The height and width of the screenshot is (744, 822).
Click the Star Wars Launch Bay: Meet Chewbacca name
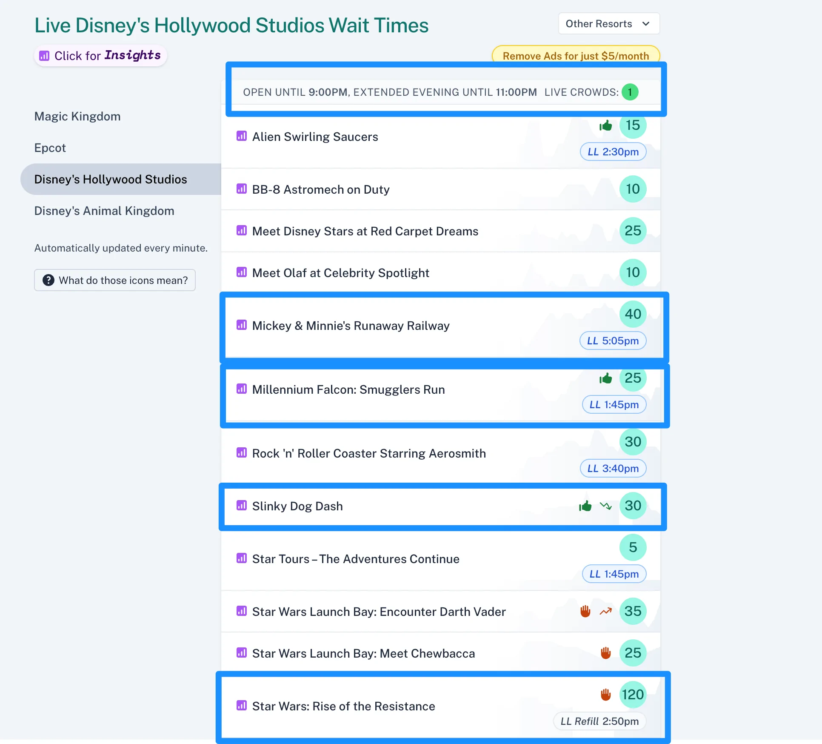364,653
